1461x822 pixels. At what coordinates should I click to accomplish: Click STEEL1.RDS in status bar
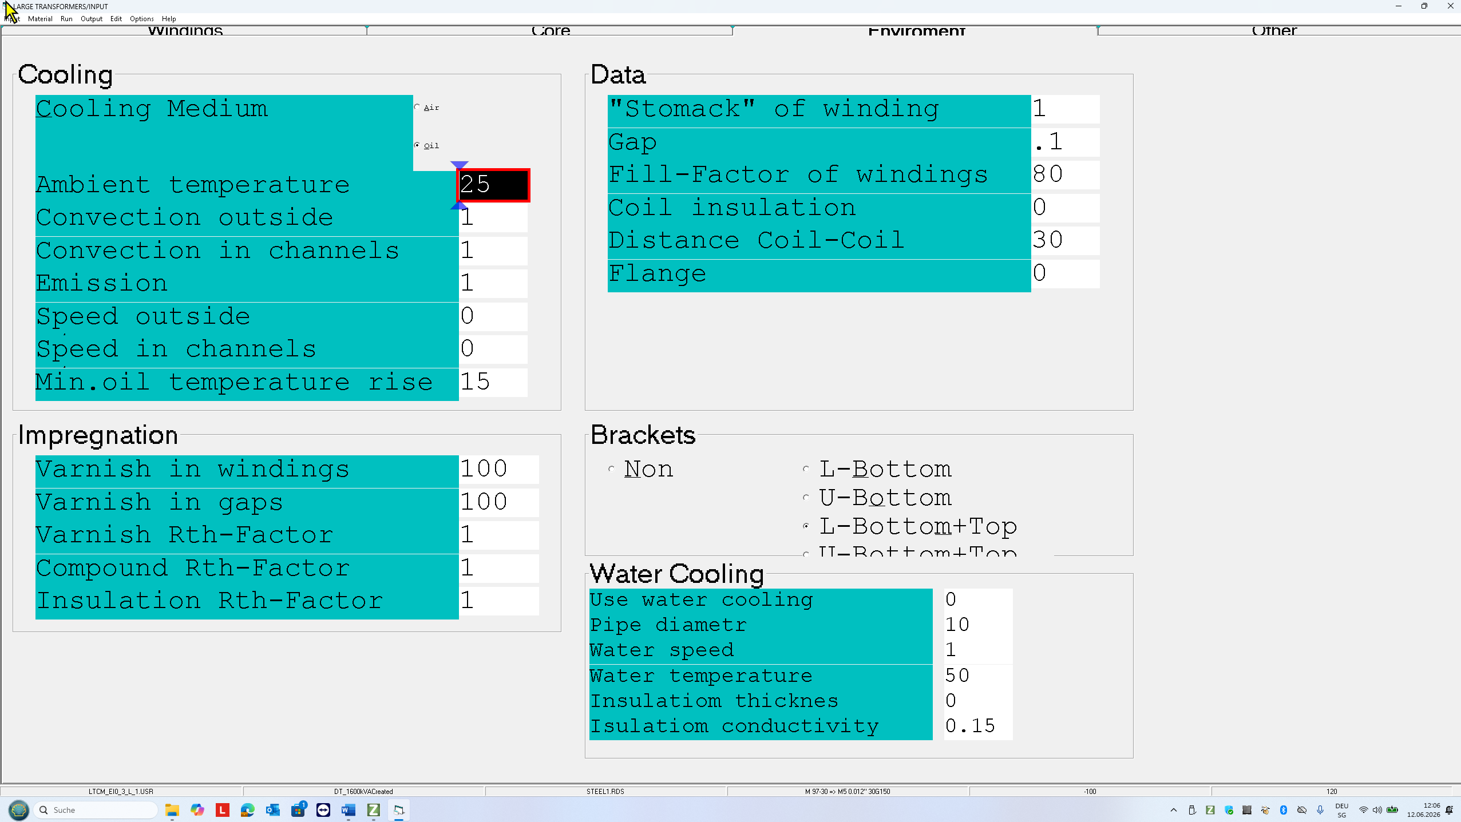[x=605, y=792]
